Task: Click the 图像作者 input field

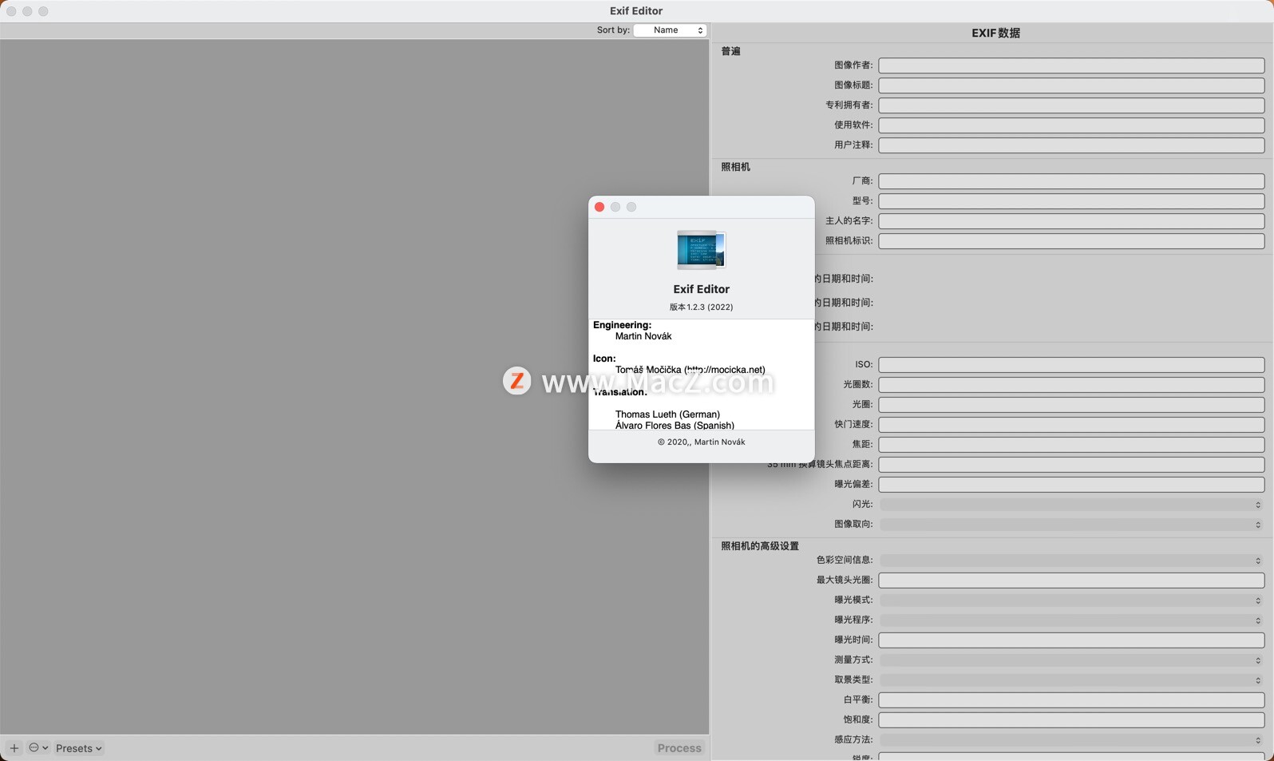Action: pyautogui.click(x=1071, y=65)
